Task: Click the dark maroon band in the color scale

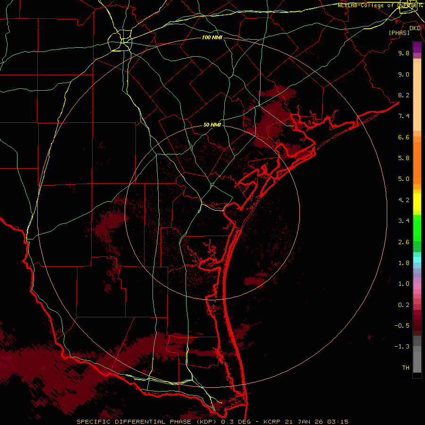Action: pos(417,323)
